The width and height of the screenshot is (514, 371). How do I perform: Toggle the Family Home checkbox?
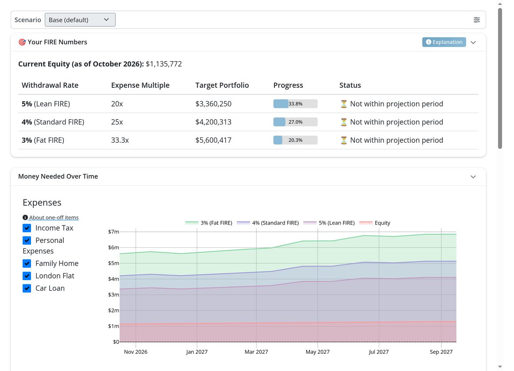(x=27, y=263)
